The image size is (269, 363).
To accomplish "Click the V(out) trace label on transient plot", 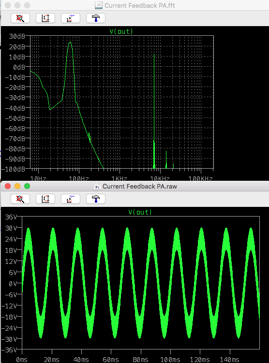I will [140, 212].
